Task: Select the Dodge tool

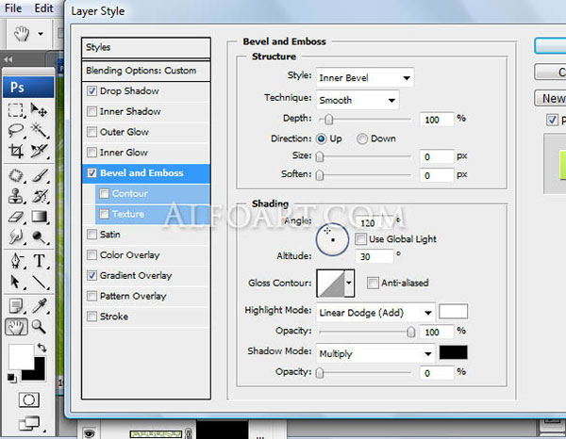Action: click(39, 236)
